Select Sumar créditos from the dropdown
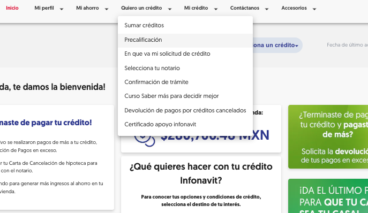Screen dimensions: 368x213 [x=185, y=25]
